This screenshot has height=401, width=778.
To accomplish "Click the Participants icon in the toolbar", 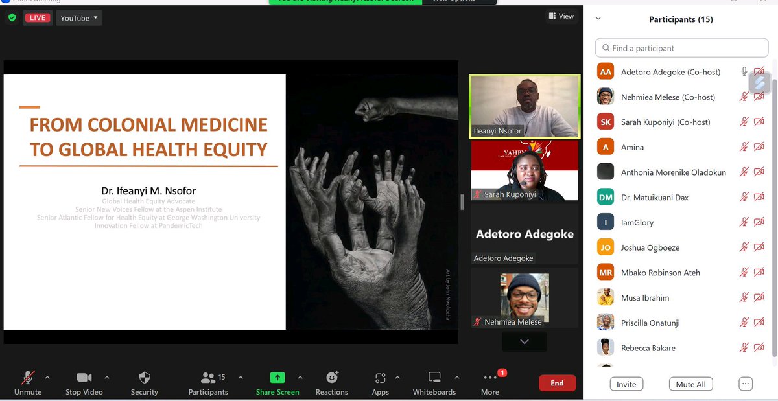I will click(x=209, y=376).
